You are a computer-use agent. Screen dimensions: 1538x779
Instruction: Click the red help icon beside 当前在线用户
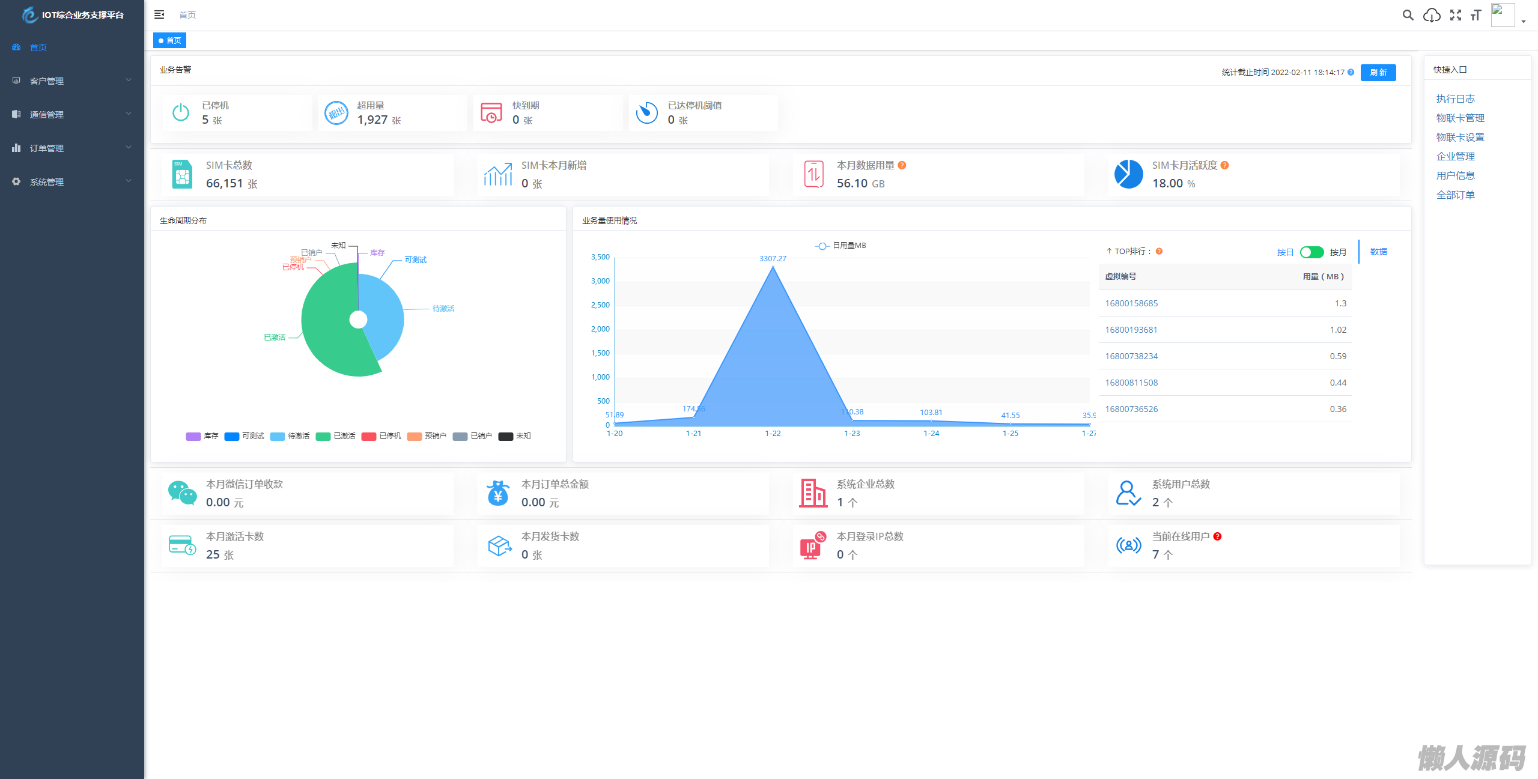[x=1217, y=536]
